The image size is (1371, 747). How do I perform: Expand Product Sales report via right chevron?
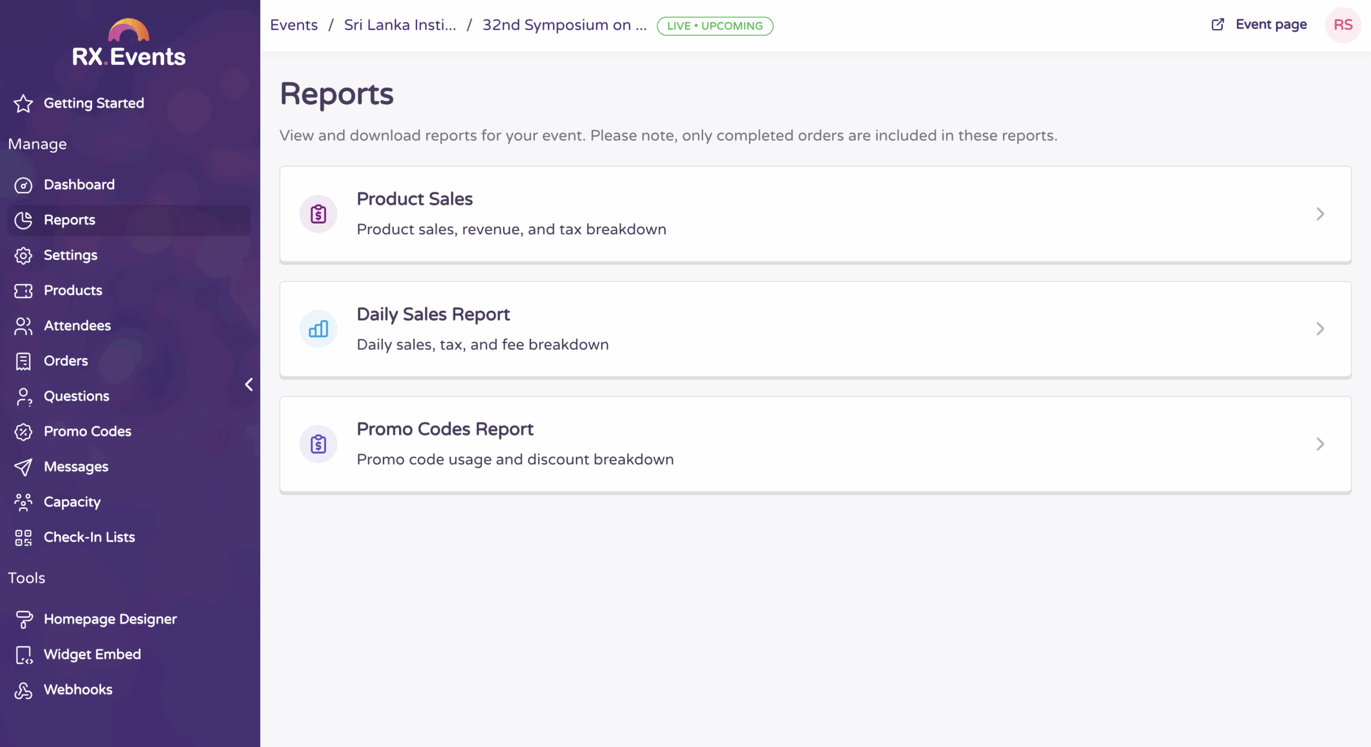pos(1320,214)
